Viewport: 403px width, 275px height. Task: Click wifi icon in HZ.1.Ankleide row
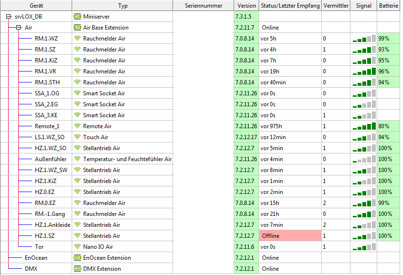77,225
